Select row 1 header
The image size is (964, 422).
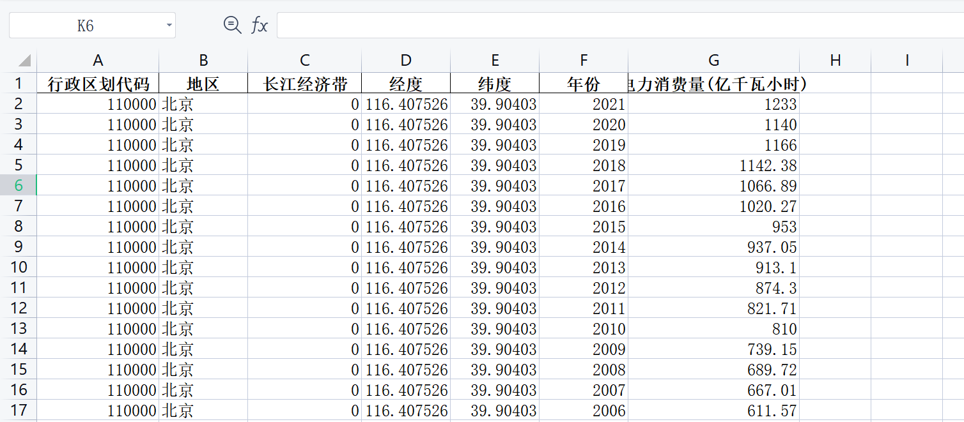click(19, 83)
